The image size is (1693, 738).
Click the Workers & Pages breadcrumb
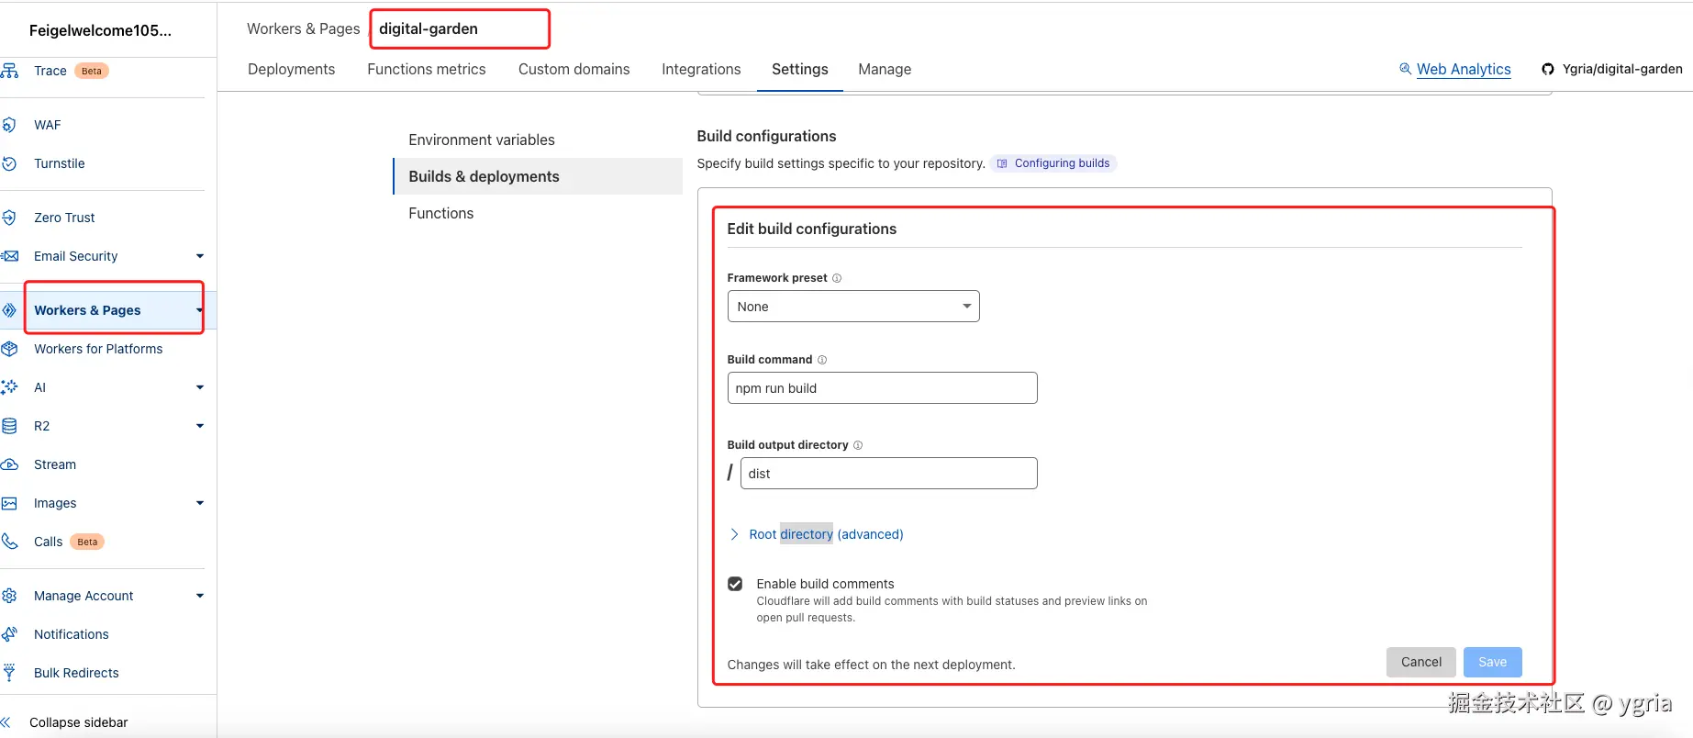[303, 28]
